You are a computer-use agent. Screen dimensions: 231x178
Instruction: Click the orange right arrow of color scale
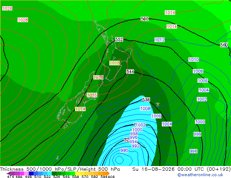pyautogui.click(x=109, y=173)
